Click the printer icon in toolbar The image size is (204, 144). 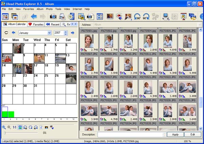pos(166,17)
